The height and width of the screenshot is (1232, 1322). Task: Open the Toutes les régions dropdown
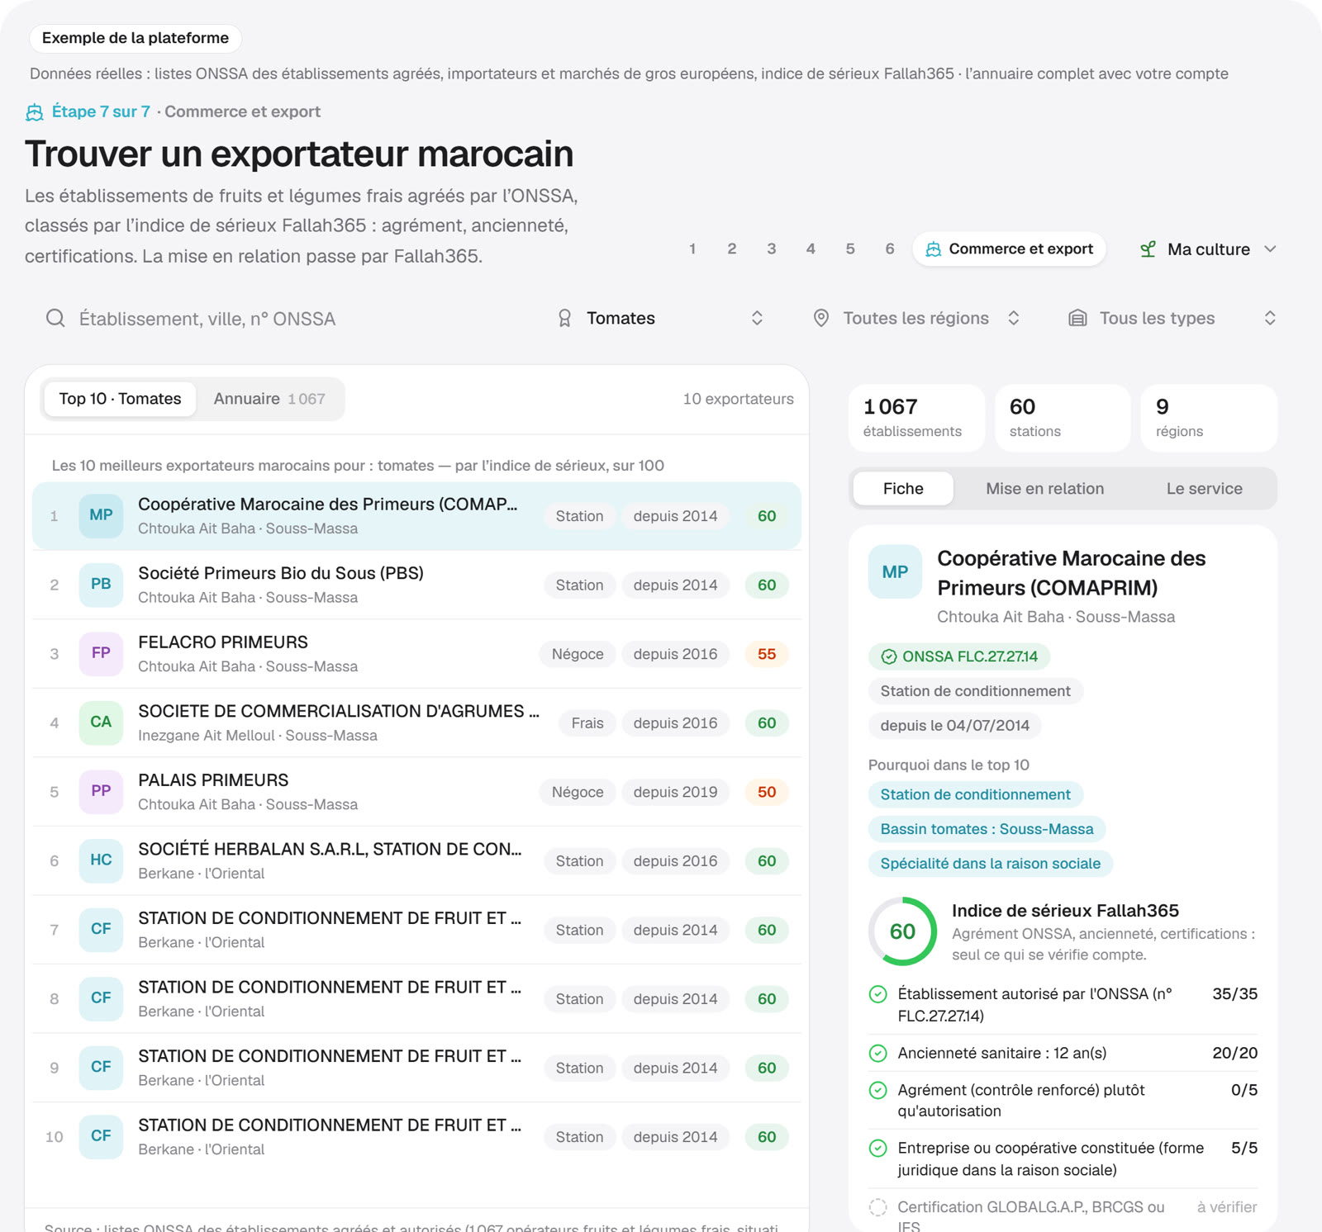click(916, 318)
